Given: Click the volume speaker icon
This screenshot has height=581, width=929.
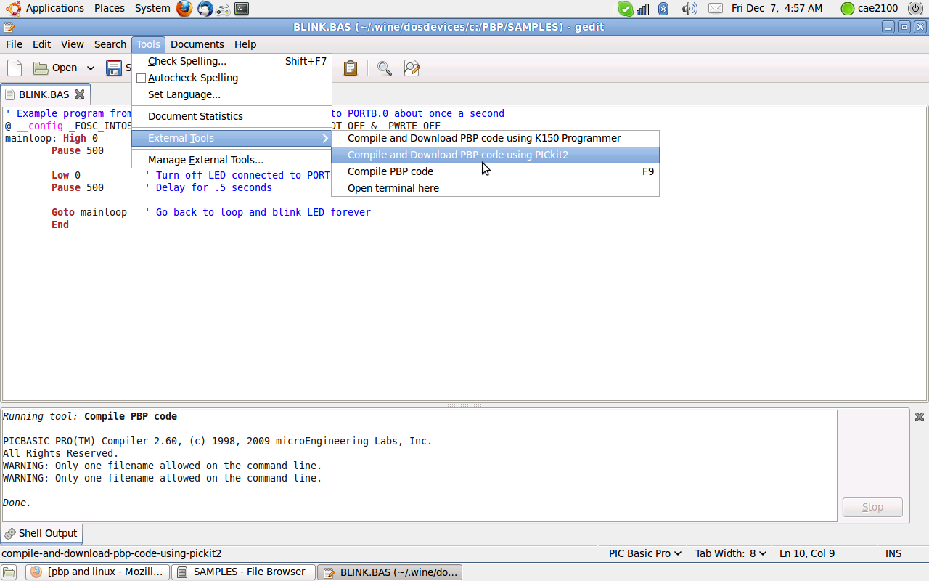Looking at the screenshot, I should tap(689, 9).
